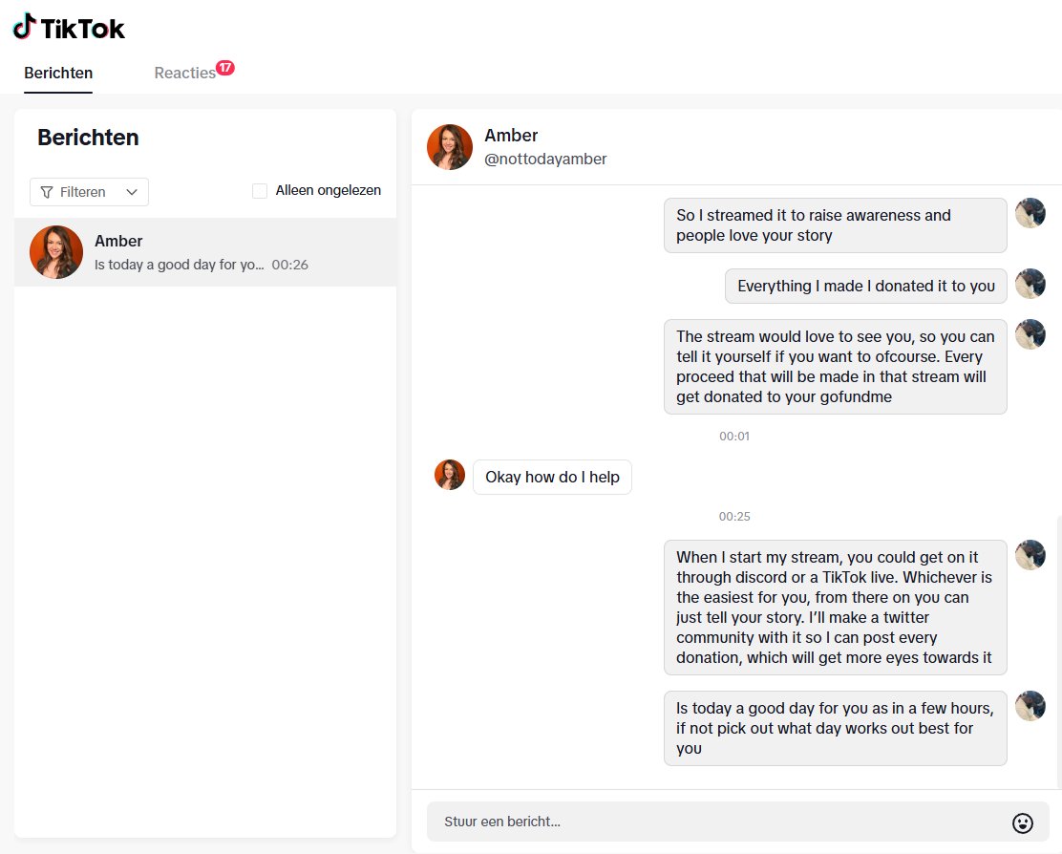Click the Reacties notification badge showing 17
1062x854 pixels.
tap(225, 68)
